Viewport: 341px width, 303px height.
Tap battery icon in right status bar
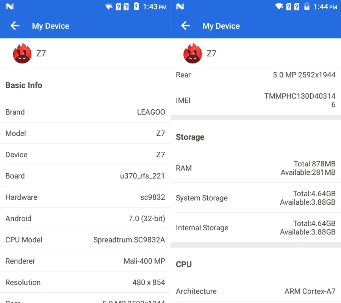click(x=307, y=6)
